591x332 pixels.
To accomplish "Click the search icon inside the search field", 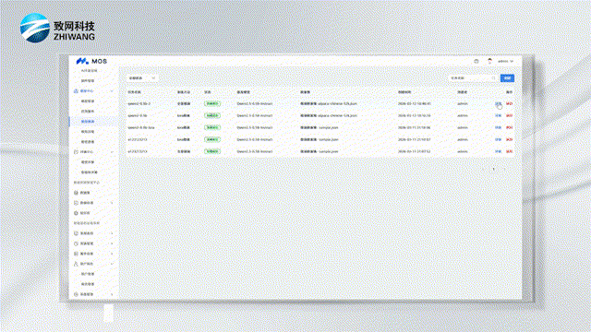I will click(x=493, y=77).
